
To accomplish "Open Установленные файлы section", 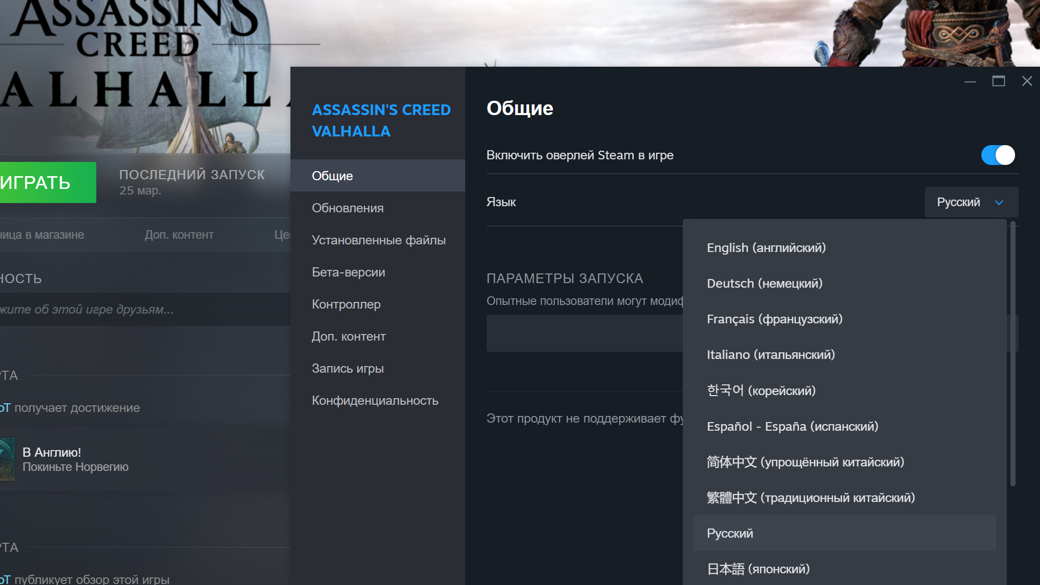I will tap(378, 240).
